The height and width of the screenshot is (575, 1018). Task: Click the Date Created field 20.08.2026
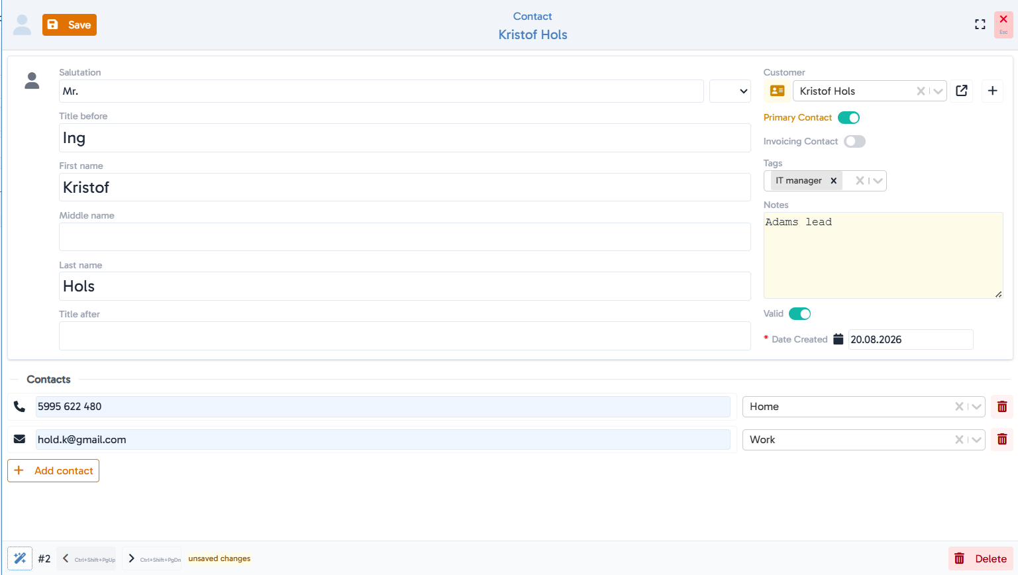click(911, 339)
